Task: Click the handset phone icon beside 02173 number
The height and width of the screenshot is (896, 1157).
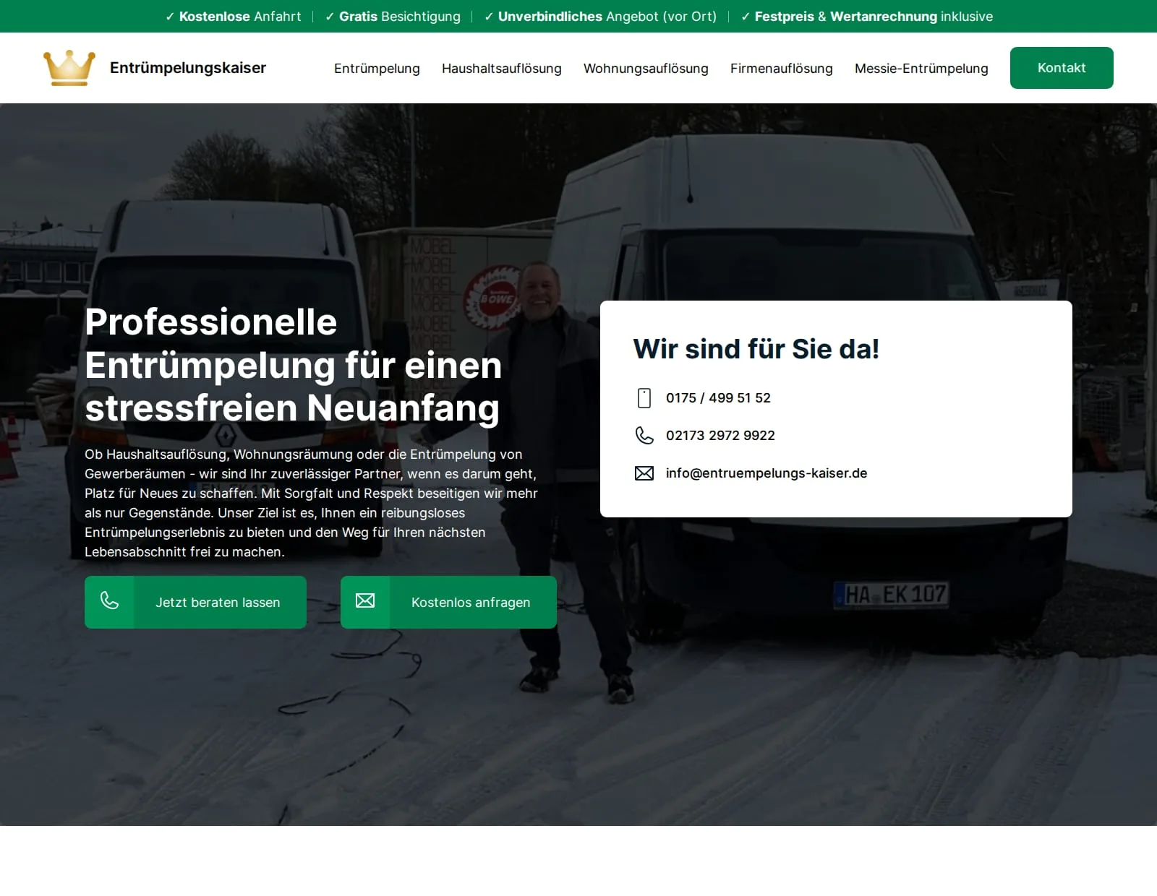Action: coord(644,435)
